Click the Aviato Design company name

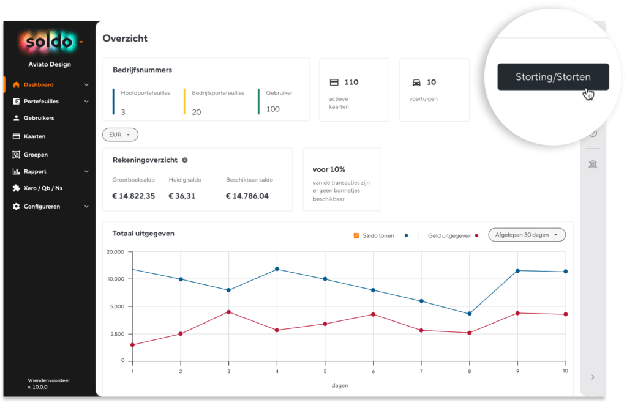(50, 64)
